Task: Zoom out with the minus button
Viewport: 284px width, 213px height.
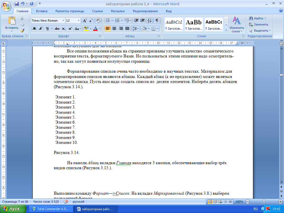Action: coord(248,202)
